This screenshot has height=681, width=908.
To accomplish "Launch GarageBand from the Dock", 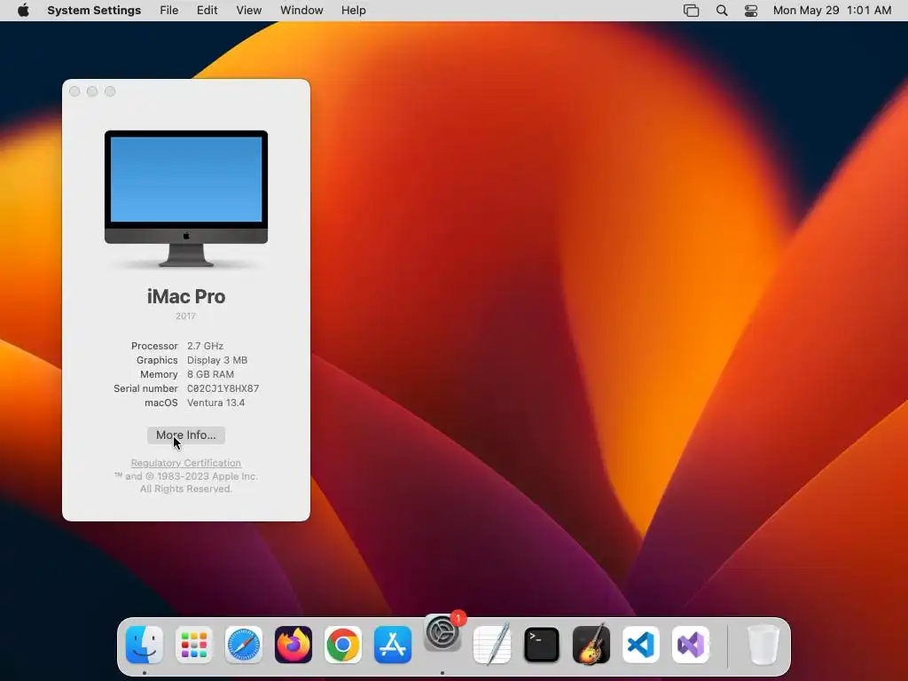I will [x=591, y=644].
